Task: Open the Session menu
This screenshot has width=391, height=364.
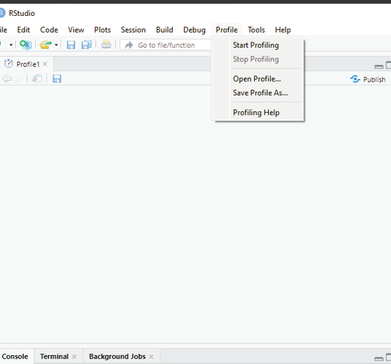Action: (133, 30)
